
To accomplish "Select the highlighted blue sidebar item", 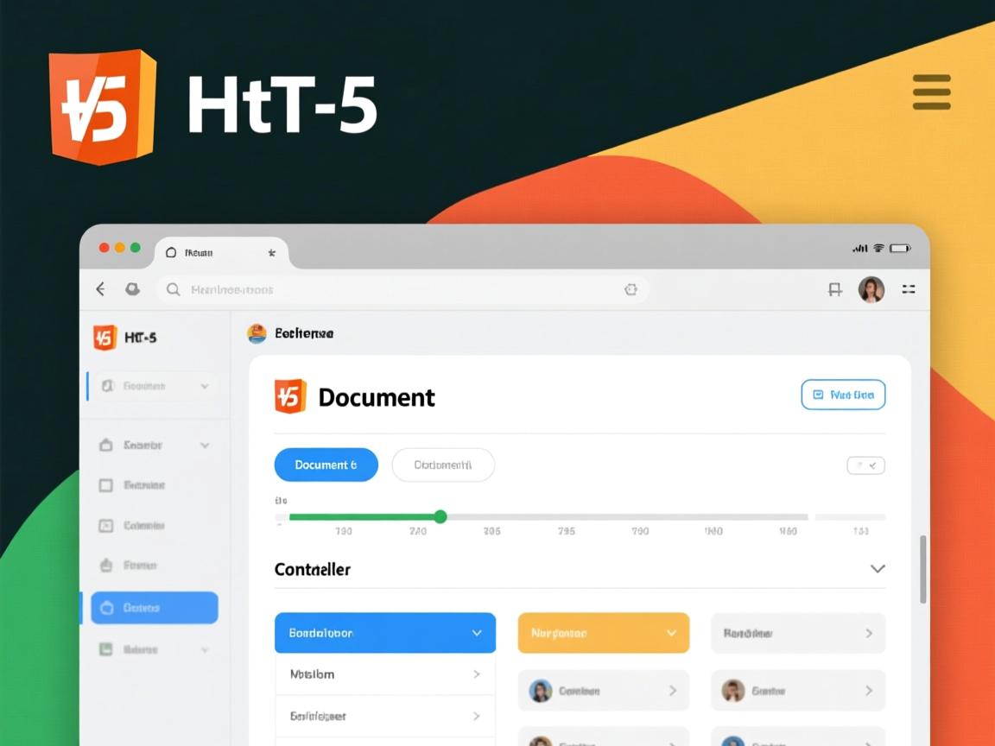I will [x=154, y=608].
